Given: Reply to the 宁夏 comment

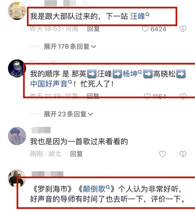Looking at the screenshot, I should click(x=93, y=96).
